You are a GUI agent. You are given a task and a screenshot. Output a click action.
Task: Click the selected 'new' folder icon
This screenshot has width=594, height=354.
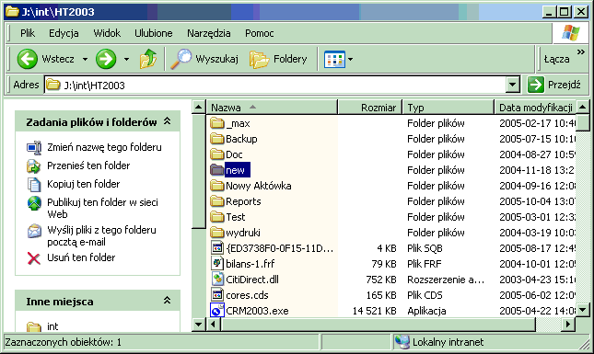pos(217,170)
